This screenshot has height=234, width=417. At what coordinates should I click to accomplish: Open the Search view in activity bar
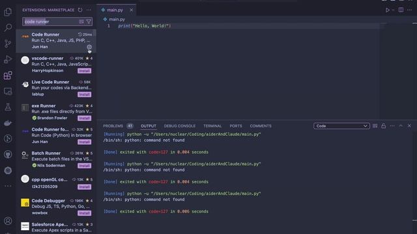[8, 27]
